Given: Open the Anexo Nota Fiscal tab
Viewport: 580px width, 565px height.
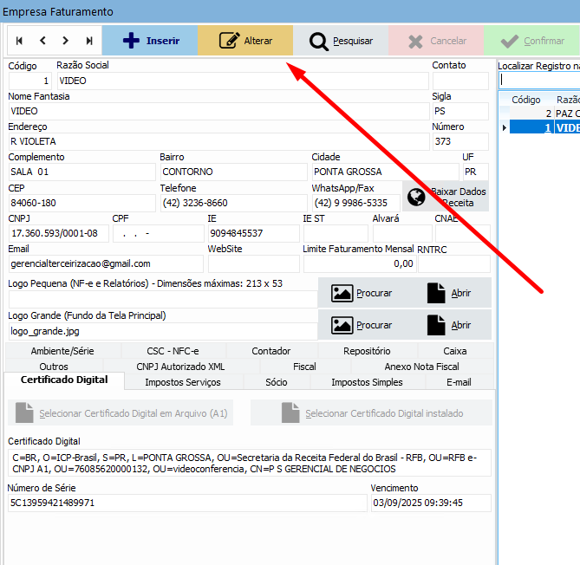Looking at the screenshot, I should coord(421,367).
